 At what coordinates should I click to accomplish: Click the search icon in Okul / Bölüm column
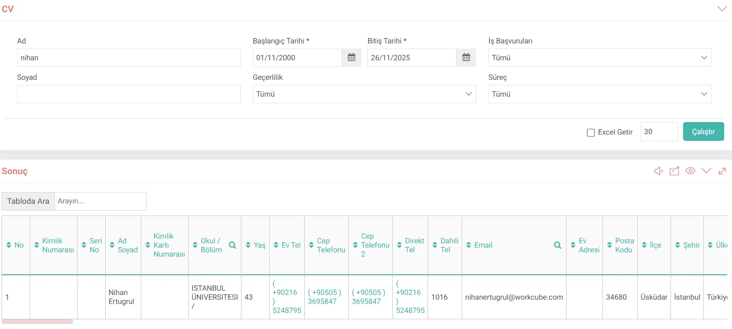pyautogui.click(x=232, y=245)
